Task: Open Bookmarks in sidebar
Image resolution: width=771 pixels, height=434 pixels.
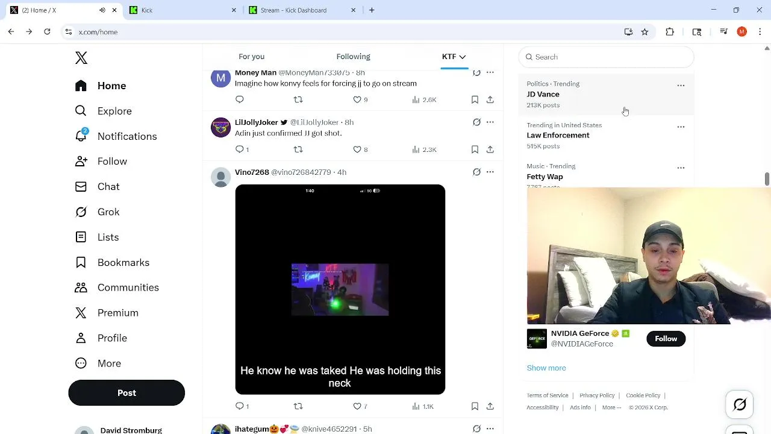Action: point(112,263)
